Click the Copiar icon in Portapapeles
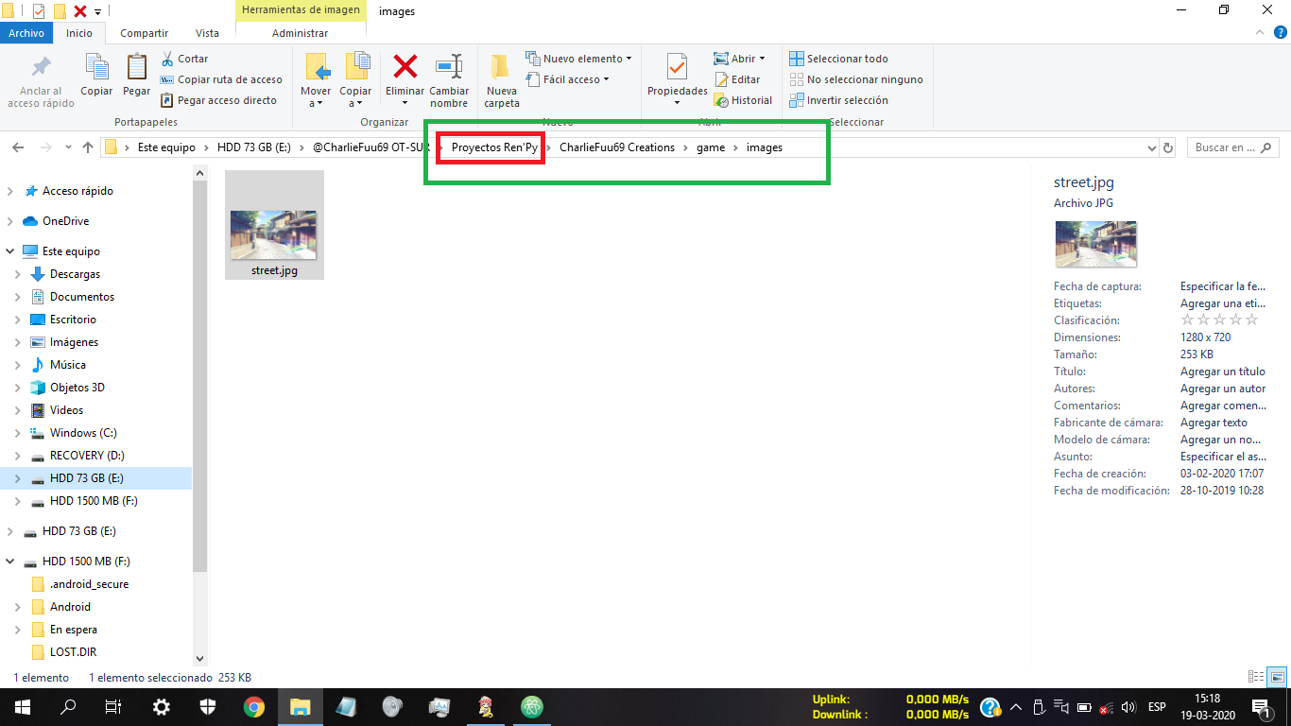1291x726 pixels. tap(96, 67)
